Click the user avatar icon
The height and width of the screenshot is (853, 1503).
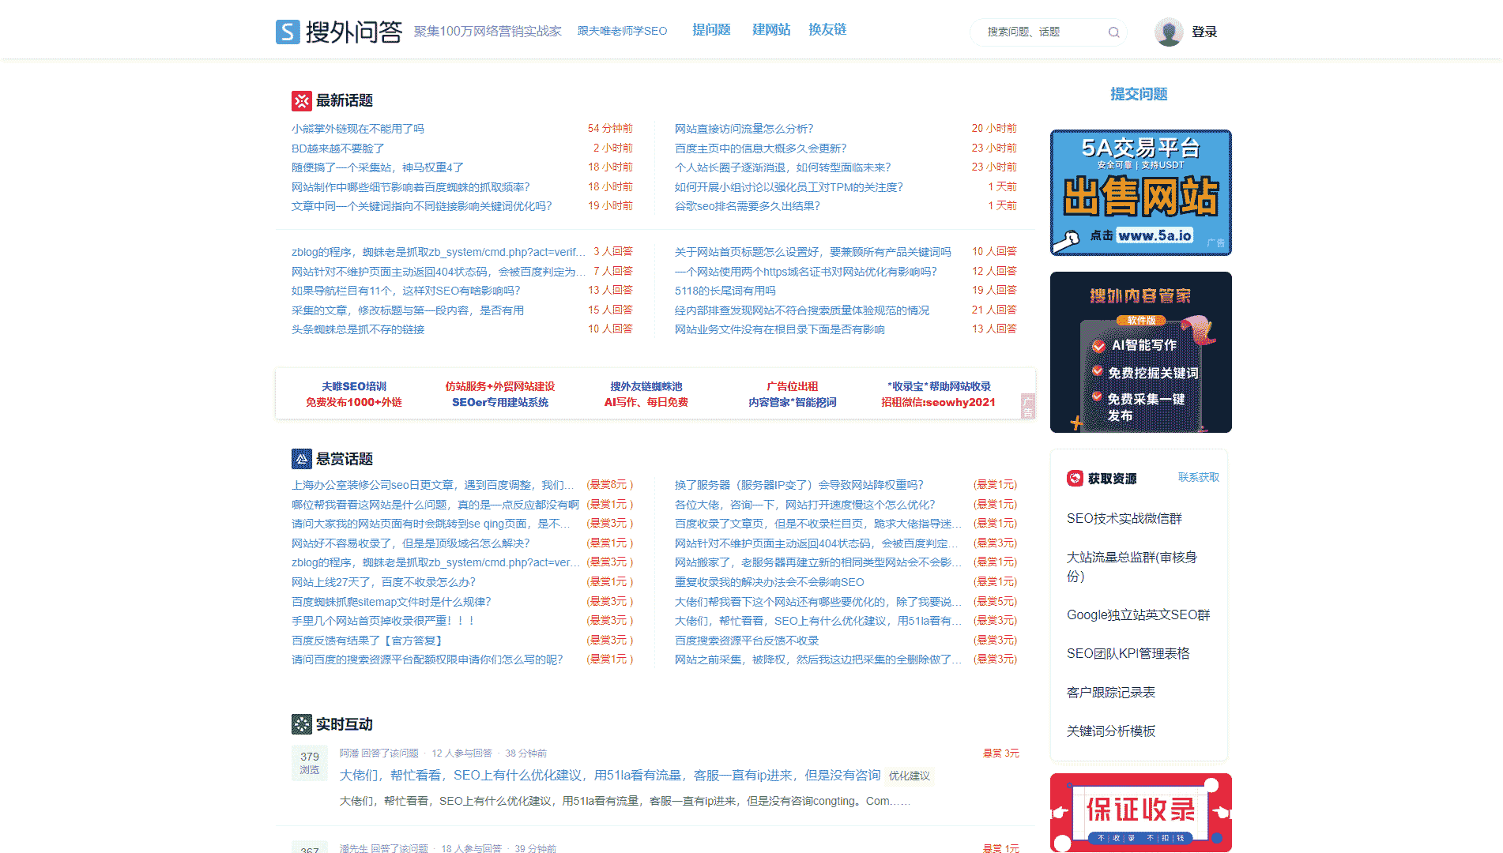click(x=1168, y=32)
